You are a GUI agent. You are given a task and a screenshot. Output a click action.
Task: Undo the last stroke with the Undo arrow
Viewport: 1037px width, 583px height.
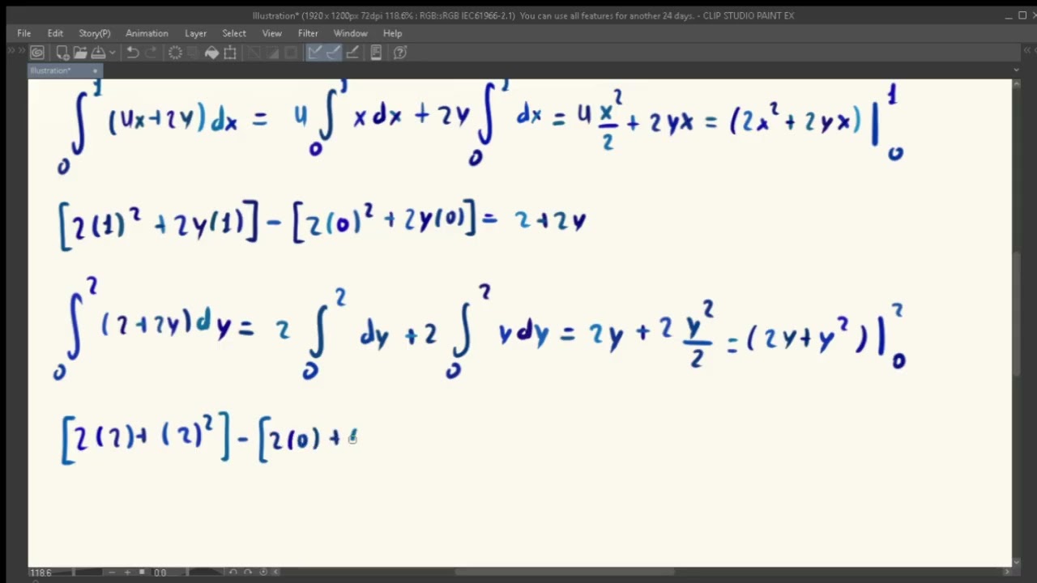click(133, 53)
